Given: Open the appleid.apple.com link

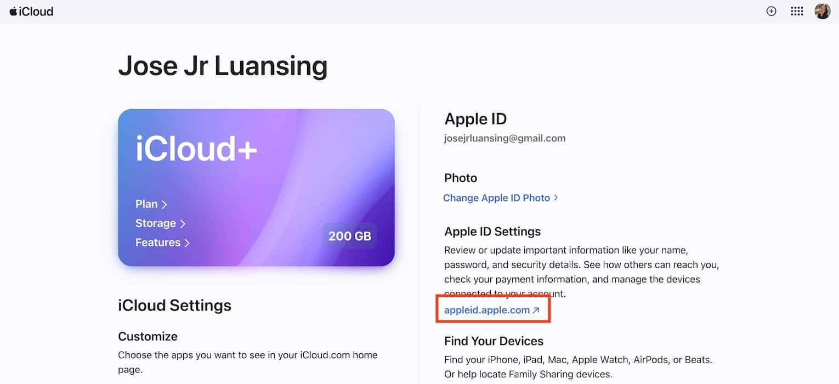Looking at the screenshot, I should click(486, 310).
